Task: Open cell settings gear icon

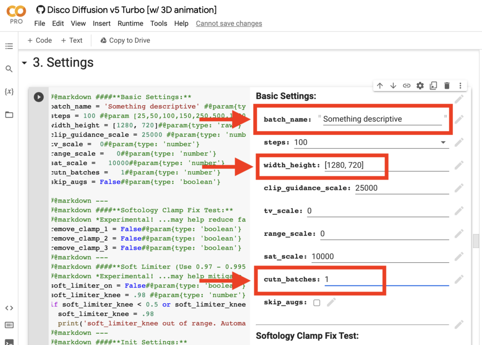Action: [420, 86]
